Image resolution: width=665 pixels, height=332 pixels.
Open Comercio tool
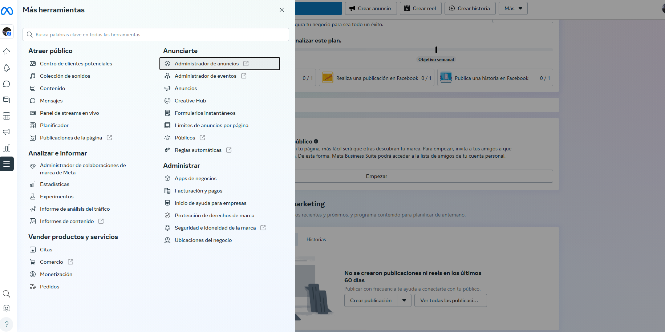point(51,262)
